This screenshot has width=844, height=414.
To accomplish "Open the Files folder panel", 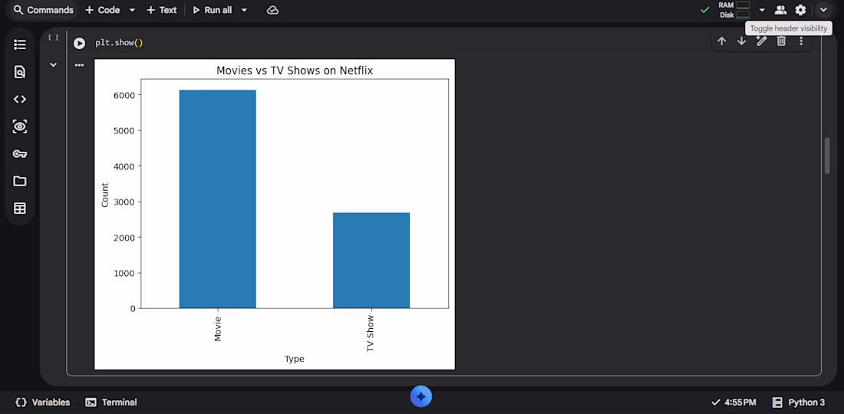I will tap(20, 181).
